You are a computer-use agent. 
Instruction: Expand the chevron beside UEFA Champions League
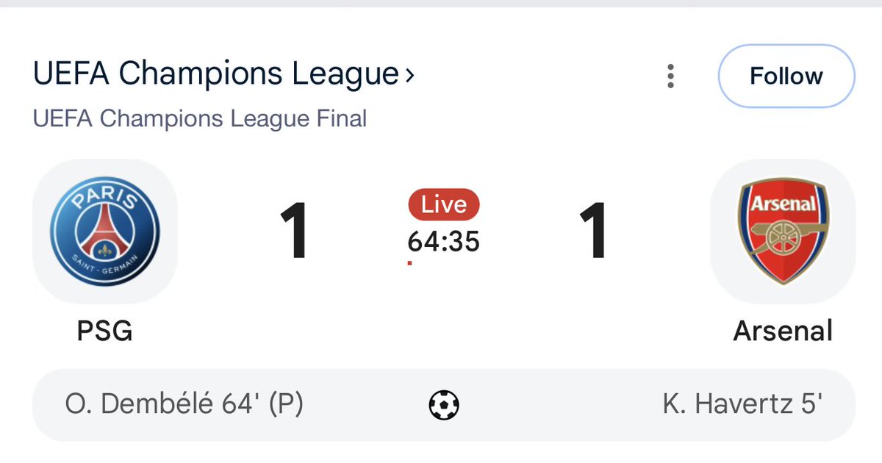(x=409, y=74)
